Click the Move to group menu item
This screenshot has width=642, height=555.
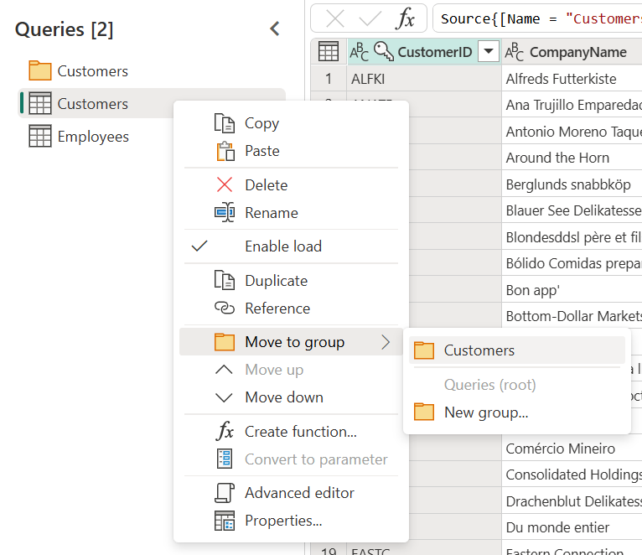291,341
